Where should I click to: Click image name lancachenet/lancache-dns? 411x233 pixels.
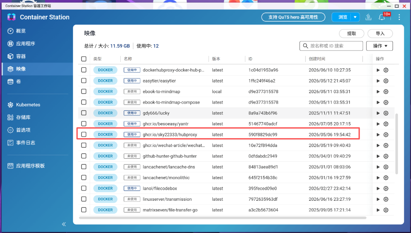click(x=169, y=167)
